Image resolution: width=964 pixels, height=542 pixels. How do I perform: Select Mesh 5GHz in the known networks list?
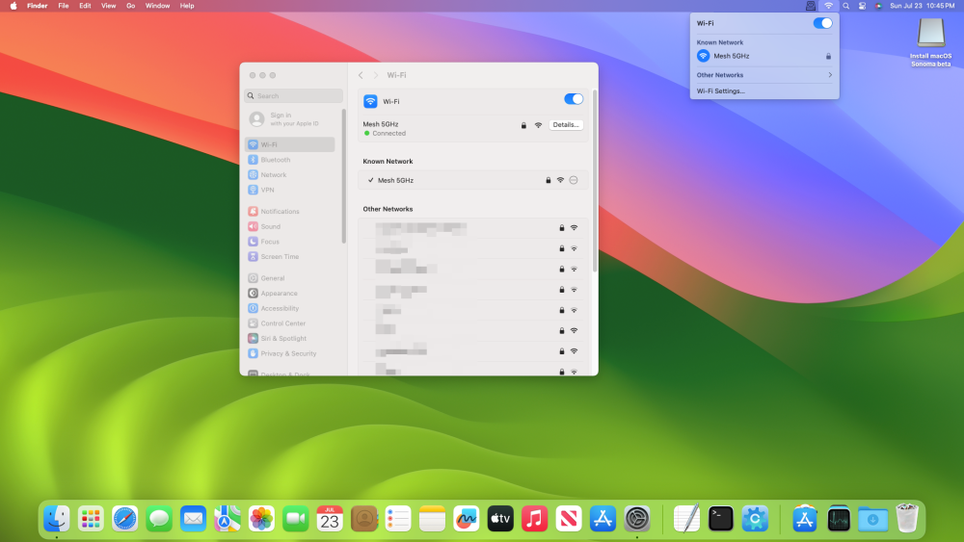(x=472, y=180)
